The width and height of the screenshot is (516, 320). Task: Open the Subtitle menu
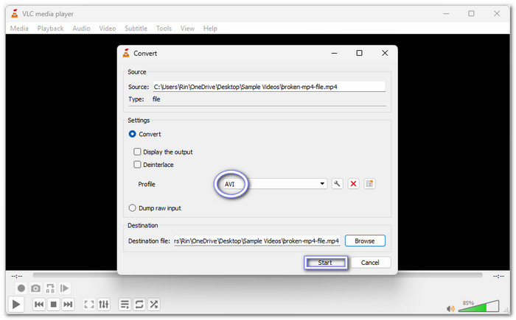[x=136, y=28]
